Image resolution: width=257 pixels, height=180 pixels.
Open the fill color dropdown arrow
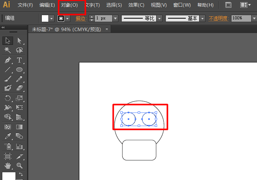pyautogui.click(x=51, y=18)
